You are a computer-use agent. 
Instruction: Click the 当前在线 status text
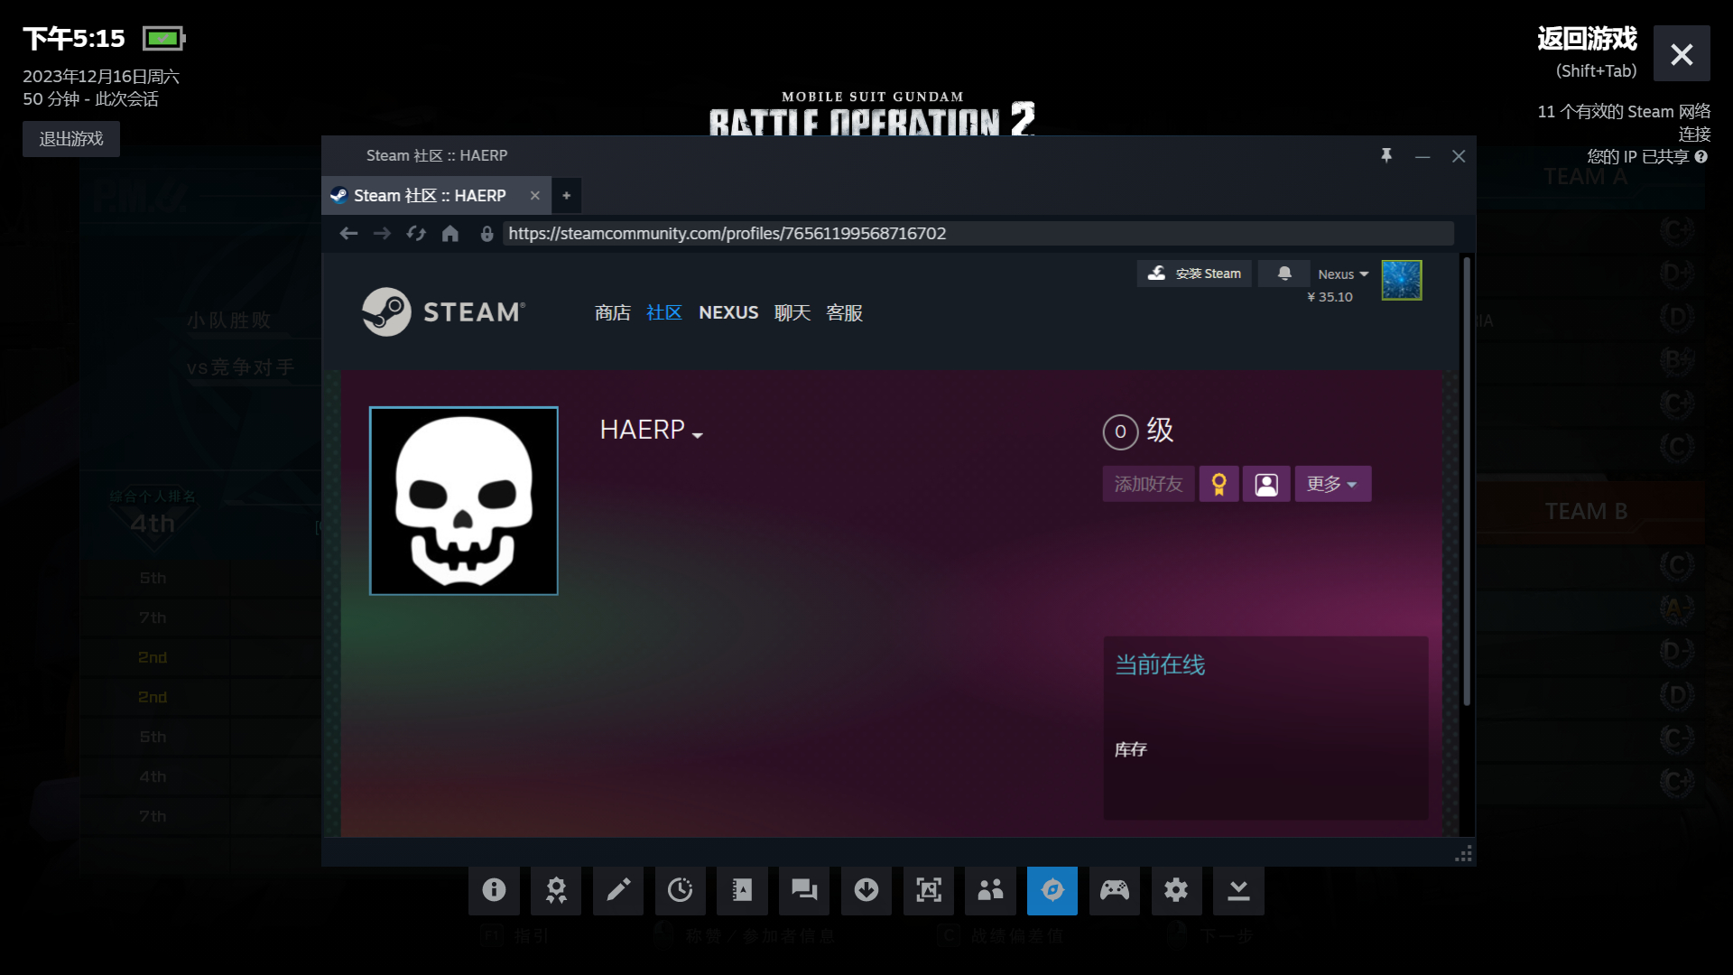pyautogui.click(x=1160, y=665)
